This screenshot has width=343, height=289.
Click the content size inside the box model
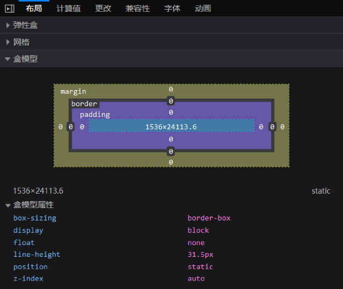point(171,127)
